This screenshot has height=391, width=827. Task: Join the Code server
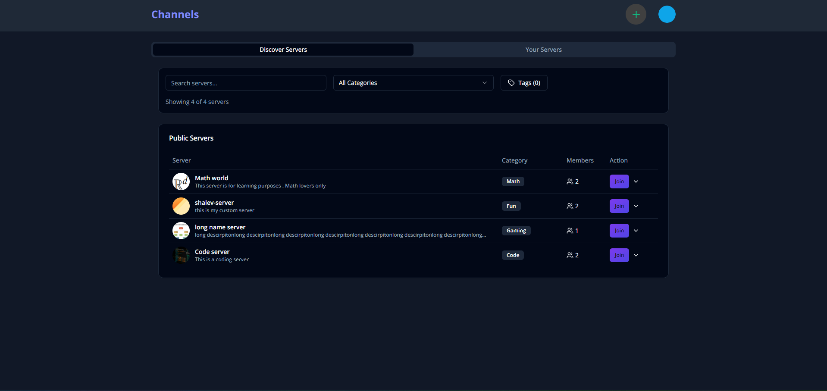coord(619,255)
